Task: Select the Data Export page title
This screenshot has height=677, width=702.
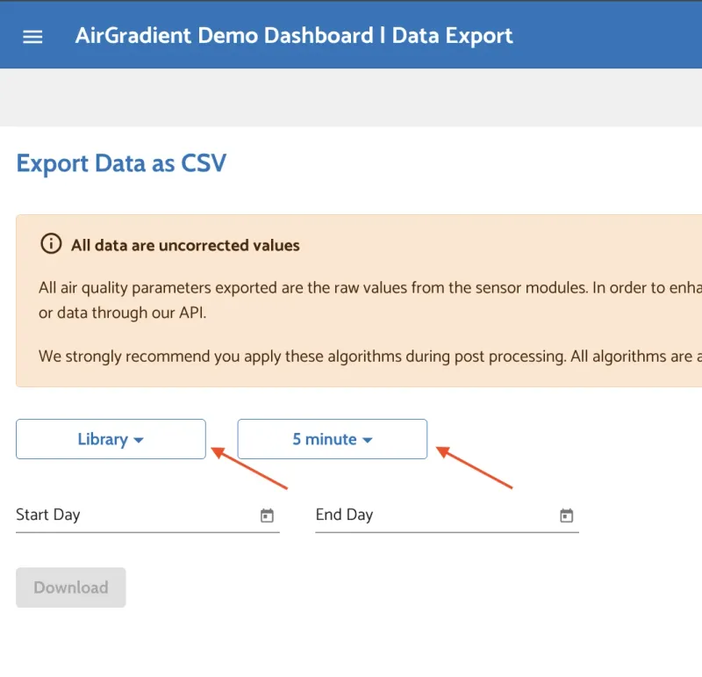Action: click(453, 36)
